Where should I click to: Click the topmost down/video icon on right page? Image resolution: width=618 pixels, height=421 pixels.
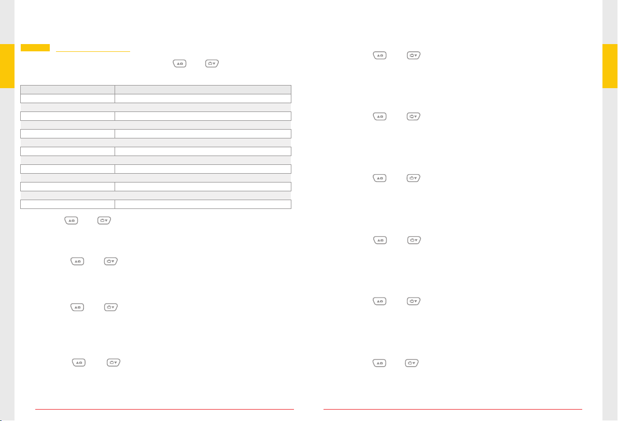pos(413,55)
